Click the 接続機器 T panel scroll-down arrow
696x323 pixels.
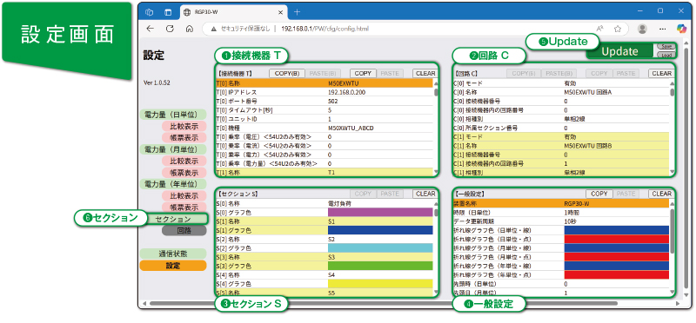(436, 173)
